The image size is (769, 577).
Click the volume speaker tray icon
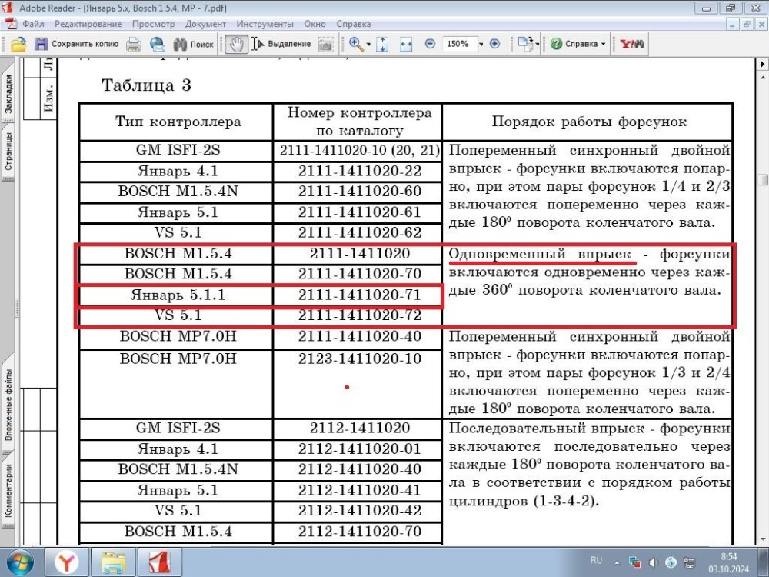click(653, 562)
